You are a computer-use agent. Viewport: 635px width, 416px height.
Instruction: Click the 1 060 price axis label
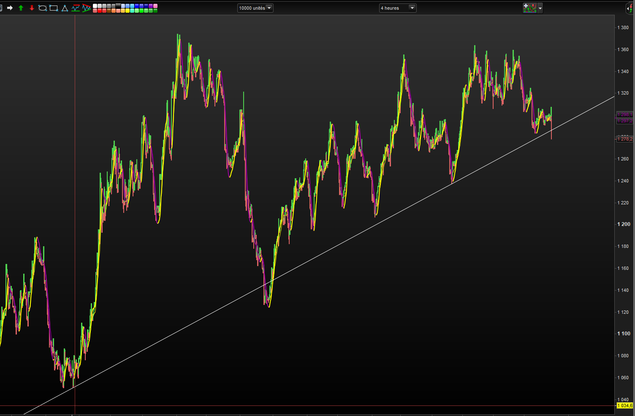point(623,378)
